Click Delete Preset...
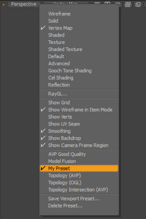146x219 pixels. click(79, 206)
